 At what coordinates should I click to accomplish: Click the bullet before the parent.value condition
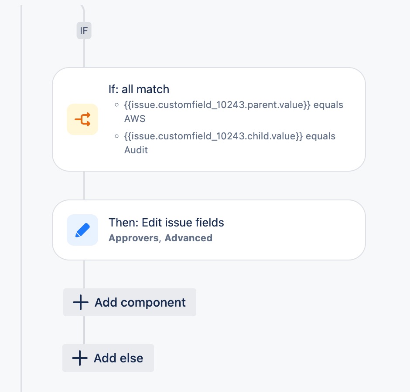(116, 105)
